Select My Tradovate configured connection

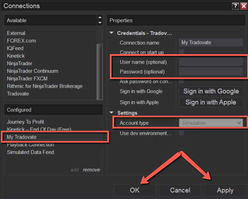[x=55, y=137]
